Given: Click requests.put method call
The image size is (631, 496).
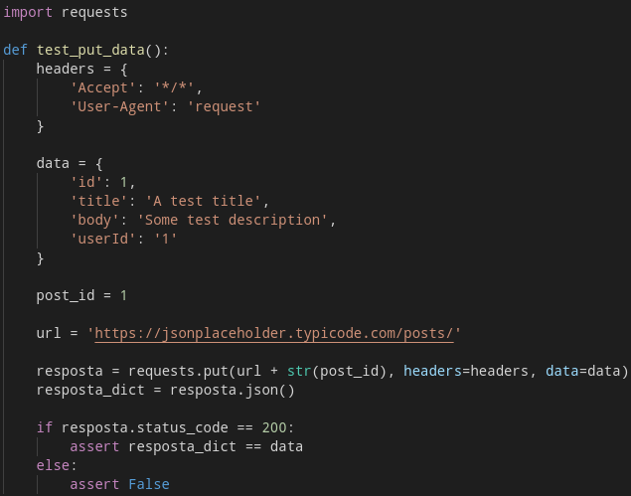Looking at the screenshot, I should (x=178, y=371).
